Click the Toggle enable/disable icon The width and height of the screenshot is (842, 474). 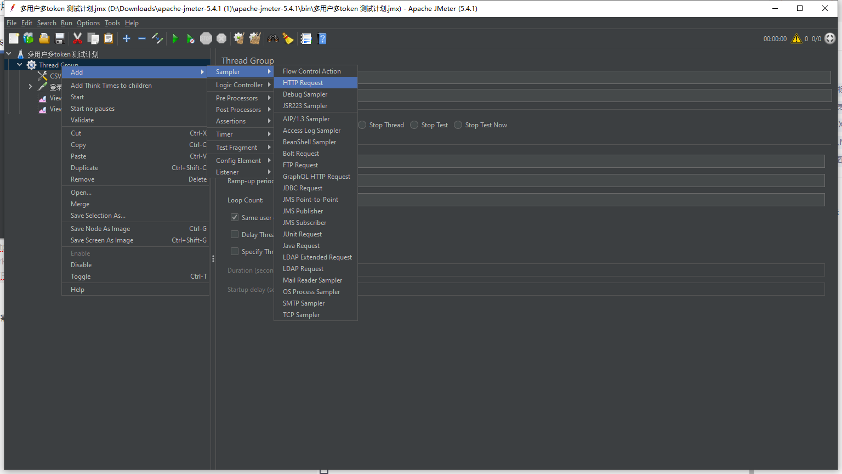pyautogui.click(x=157, y=38)
